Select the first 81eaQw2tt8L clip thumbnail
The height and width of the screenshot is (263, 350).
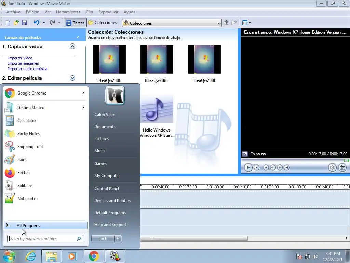(x=109, y=59)
